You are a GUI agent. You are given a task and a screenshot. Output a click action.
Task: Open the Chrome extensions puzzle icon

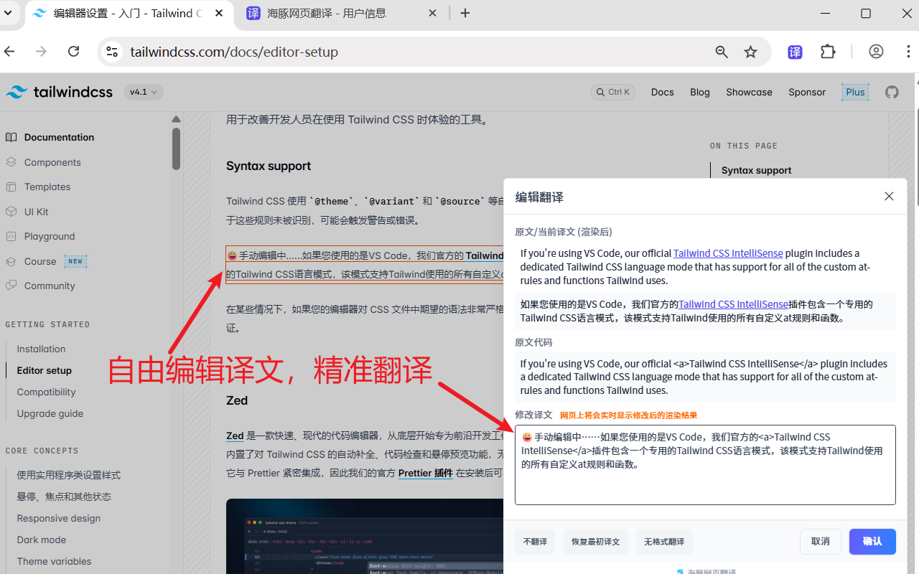pos(828,52)
